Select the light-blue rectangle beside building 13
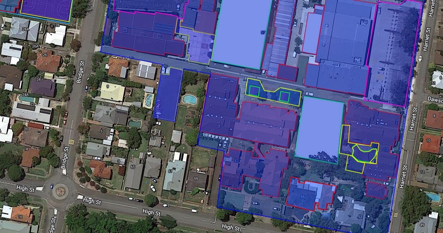Image resolution: width=443 pixels, height=233 pixels. [x=320, y=130]
